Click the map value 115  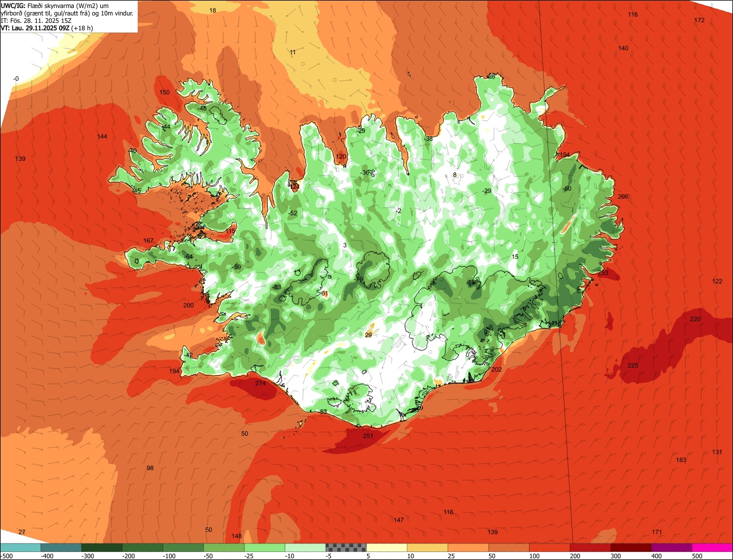point(230,231)
